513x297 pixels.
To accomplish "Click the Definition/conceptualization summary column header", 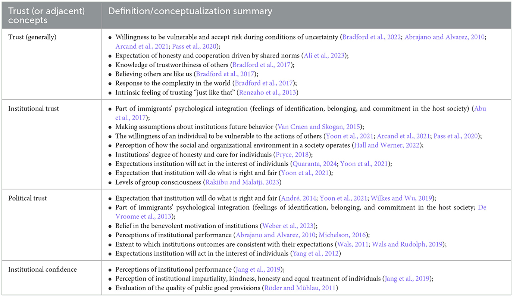I will tap(190, 11).
